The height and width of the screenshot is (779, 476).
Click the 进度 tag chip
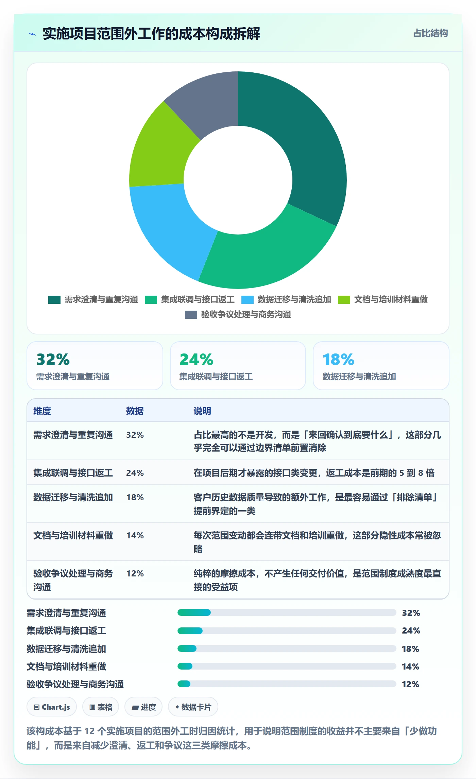143,707
